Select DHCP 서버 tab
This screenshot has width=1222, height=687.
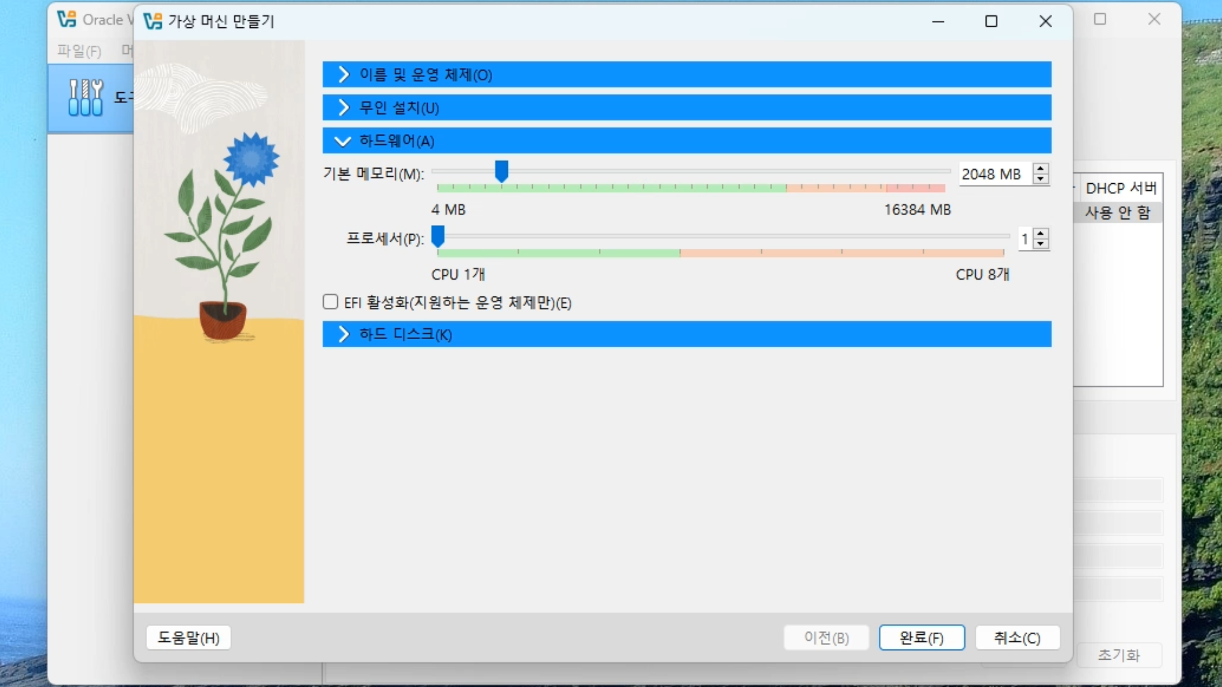click(1120, 188)
